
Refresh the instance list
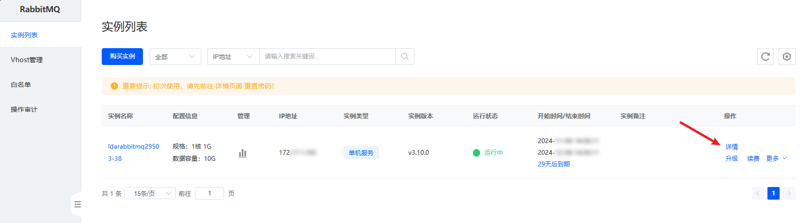(x=765, y=57)
